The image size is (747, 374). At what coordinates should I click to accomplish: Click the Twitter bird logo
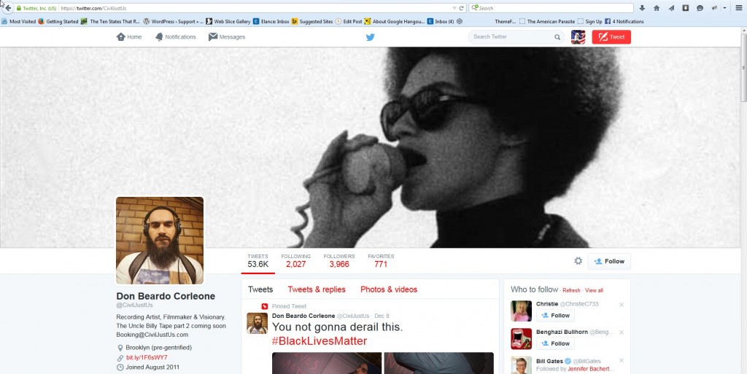point(370,37)
